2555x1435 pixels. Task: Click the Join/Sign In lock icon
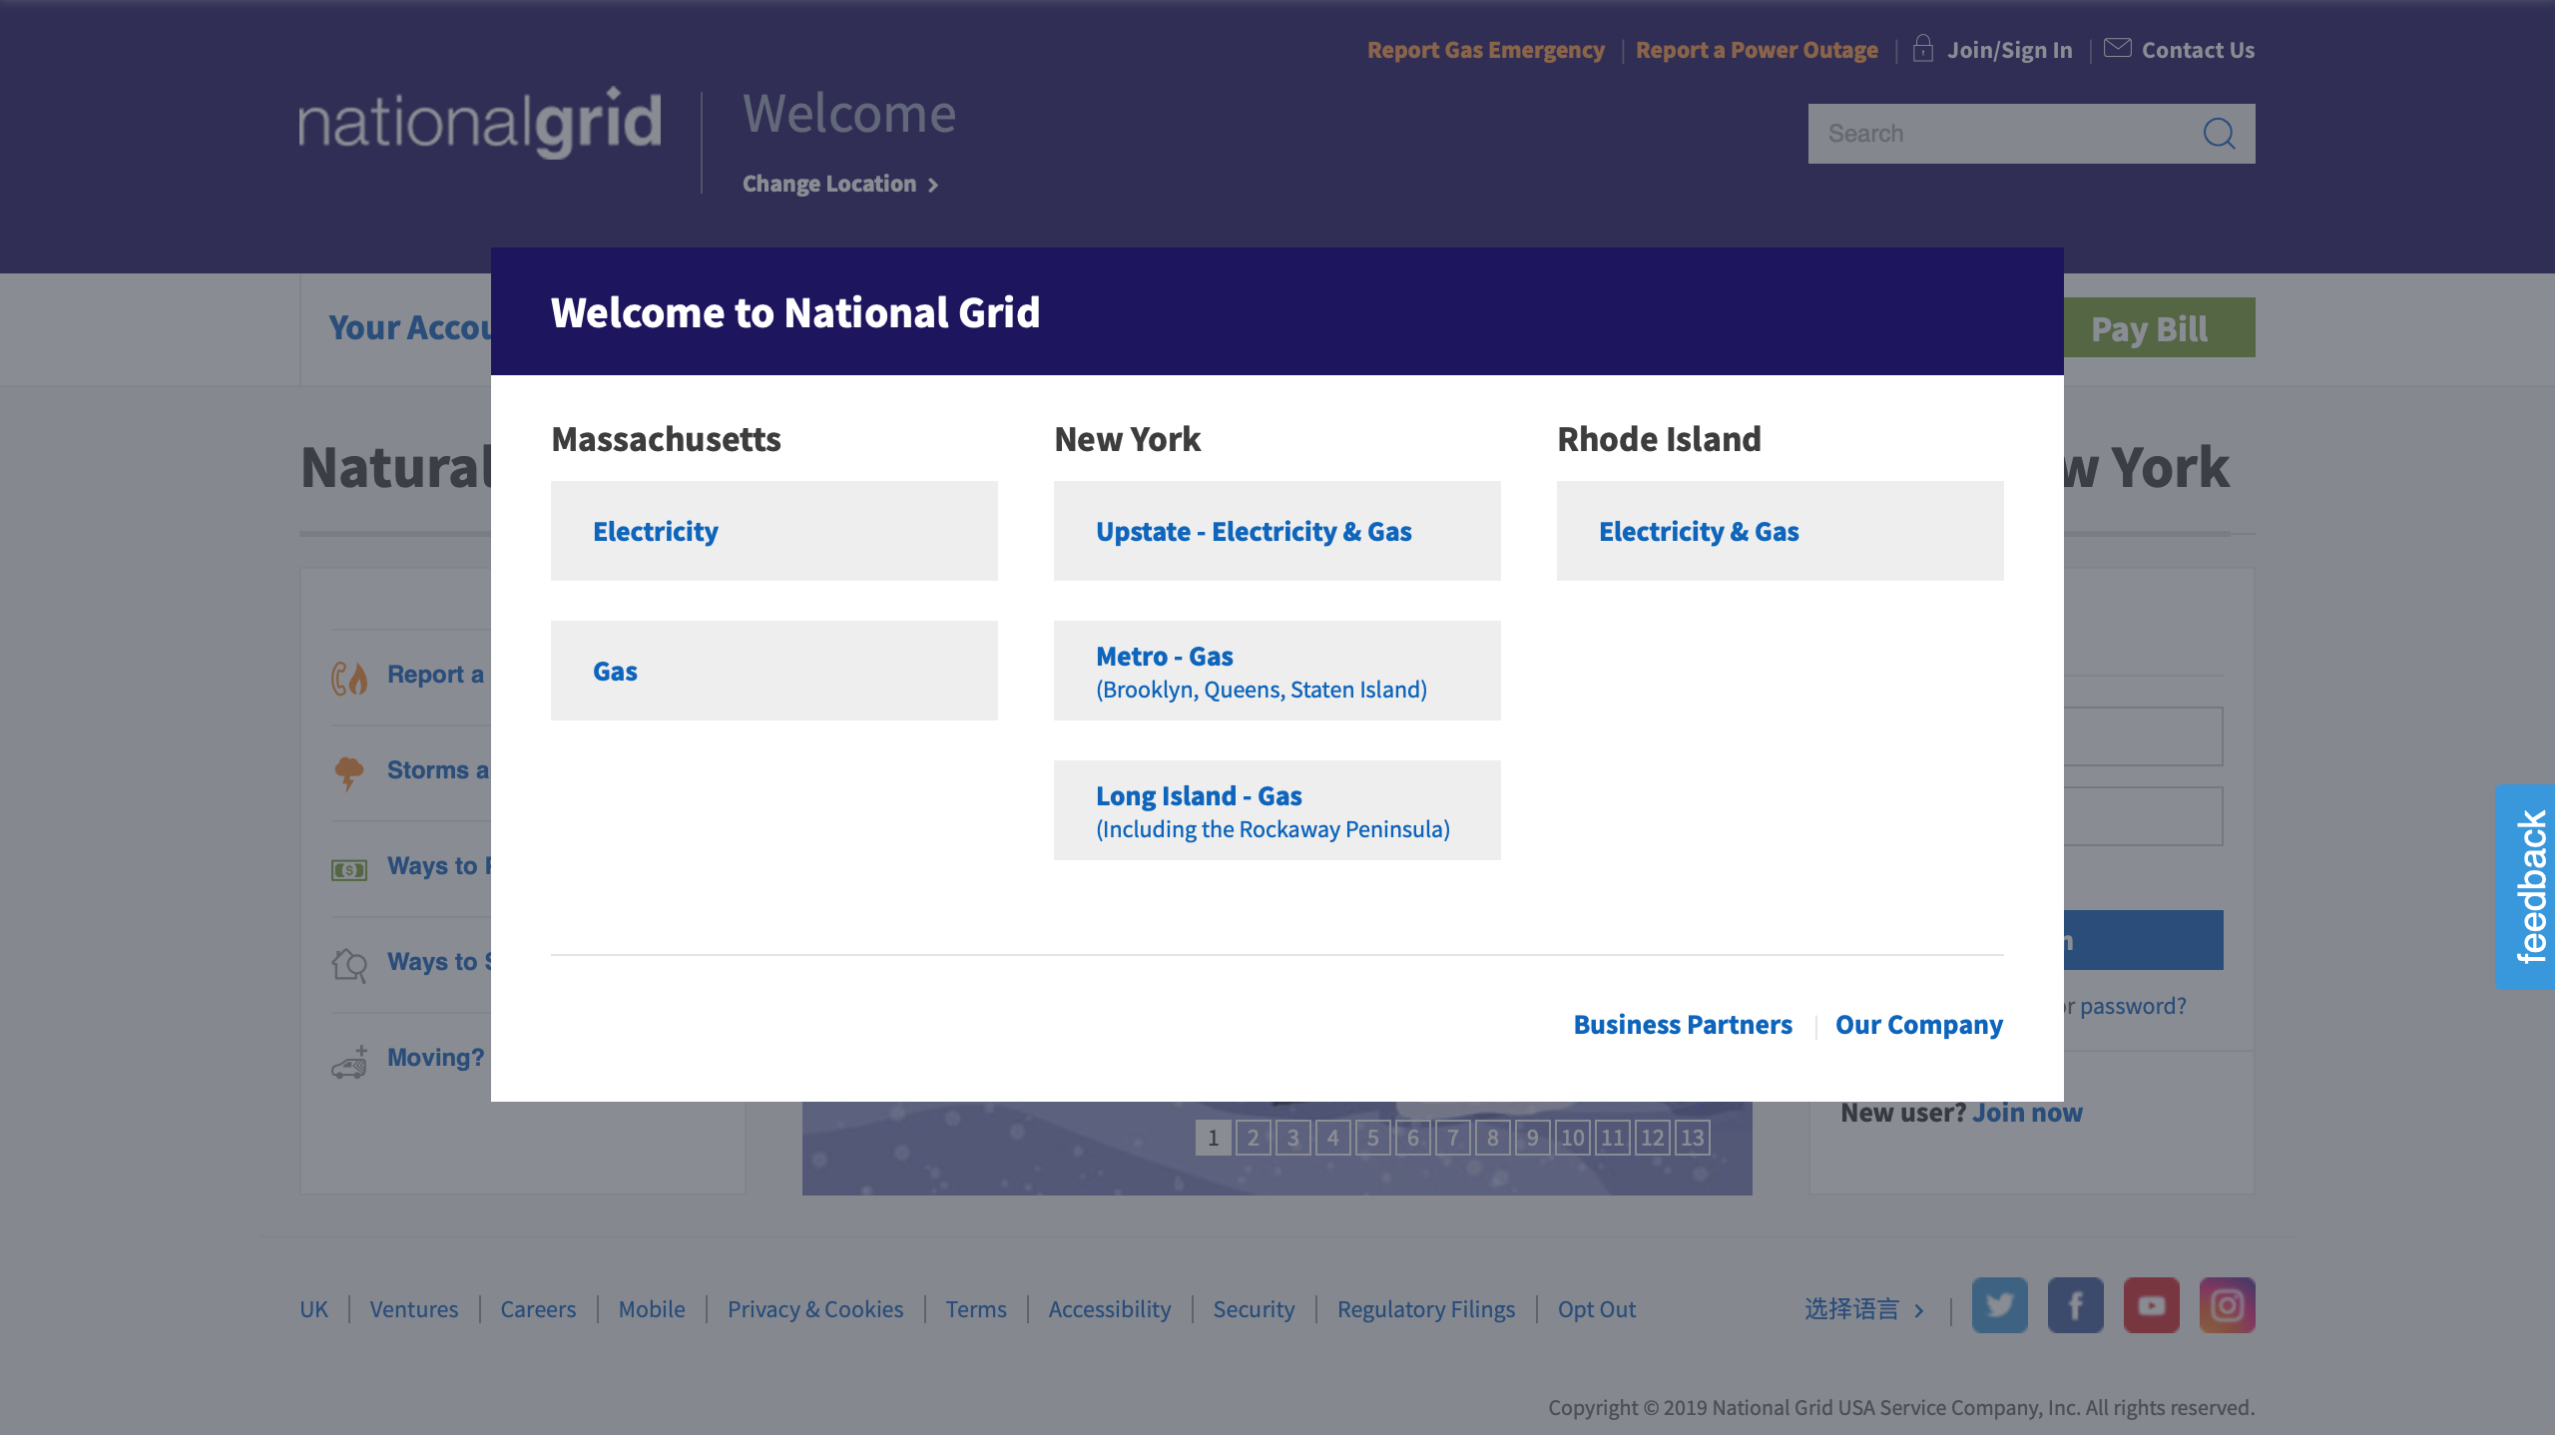point(1922,48)
